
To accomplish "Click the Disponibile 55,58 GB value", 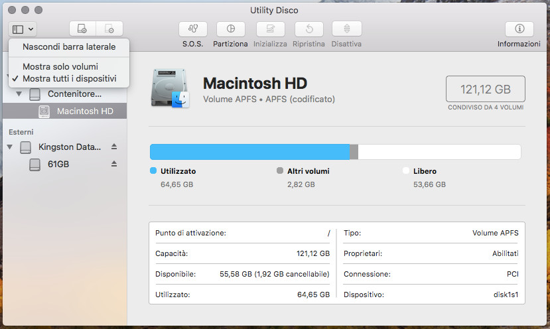I will [x=274, y=274].
